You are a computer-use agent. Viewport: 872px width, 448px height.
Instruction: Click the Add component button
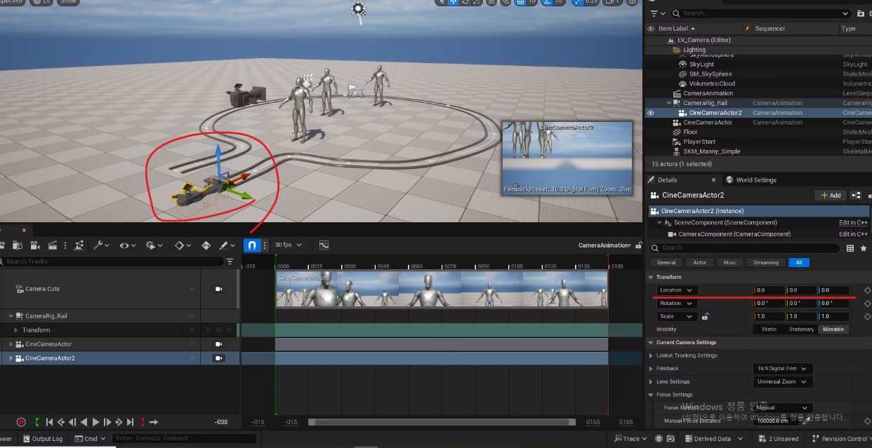[831, 196]
